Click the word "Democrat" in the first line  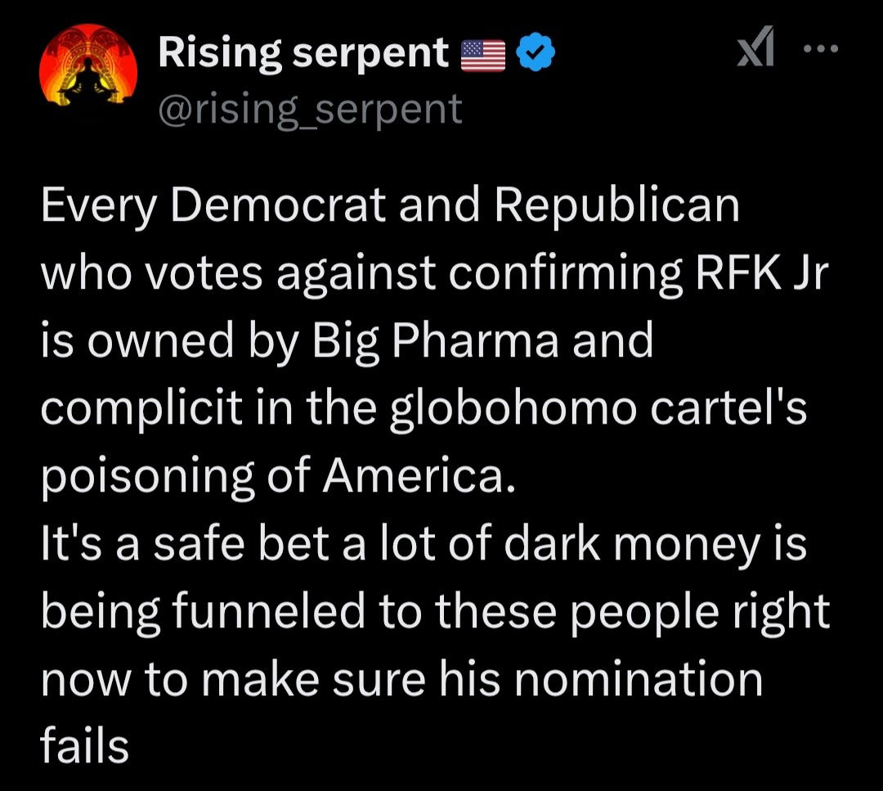(278, 205)
